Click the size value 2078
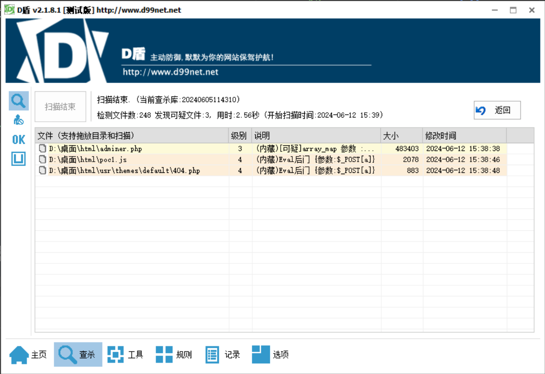This screenshot has width=545, height=374. pyautogui.click(x=411, y=160)
